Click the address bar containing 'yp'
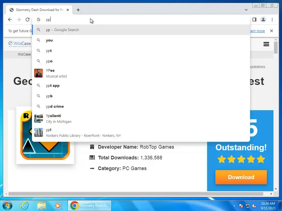The image size is (282, 211). point(141,20)
